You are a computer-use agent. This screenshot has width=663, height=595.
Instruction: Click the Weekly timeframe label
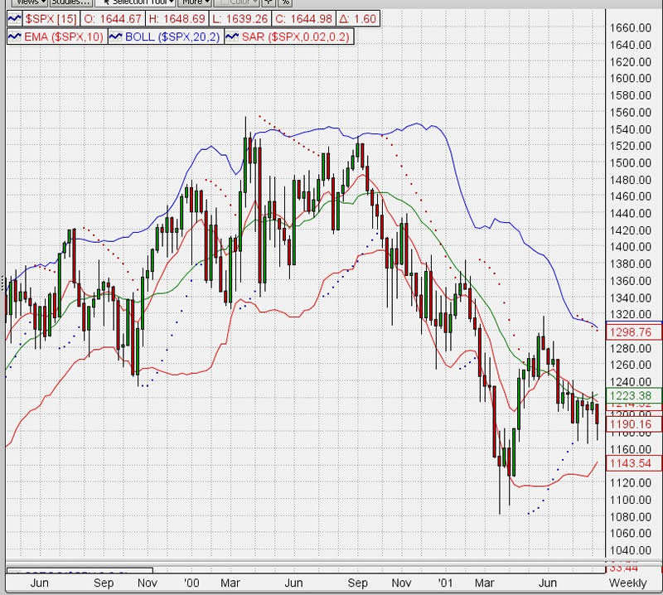627,583
